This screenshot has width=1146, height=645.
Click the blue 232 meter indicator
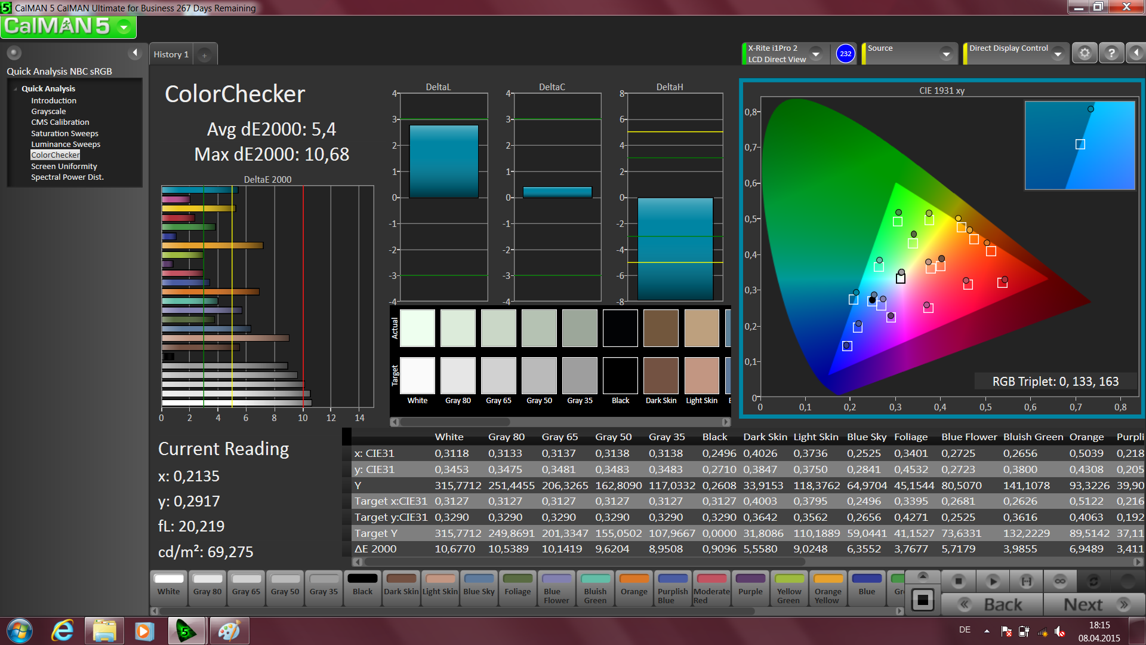pyautogui.click(x=845, y=54)
